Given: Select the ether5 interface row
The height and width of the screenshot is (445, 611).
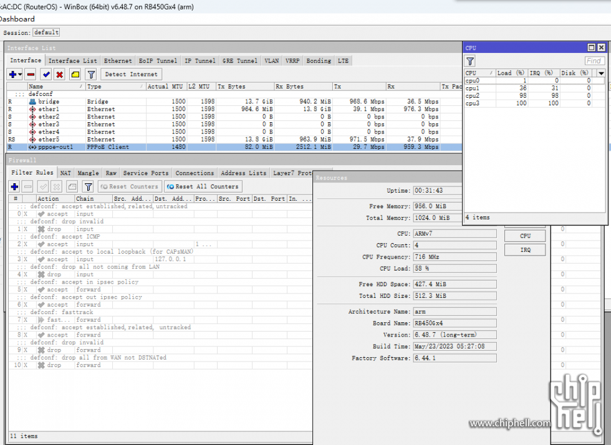Looking at the screenshot, I should point(234,140).
